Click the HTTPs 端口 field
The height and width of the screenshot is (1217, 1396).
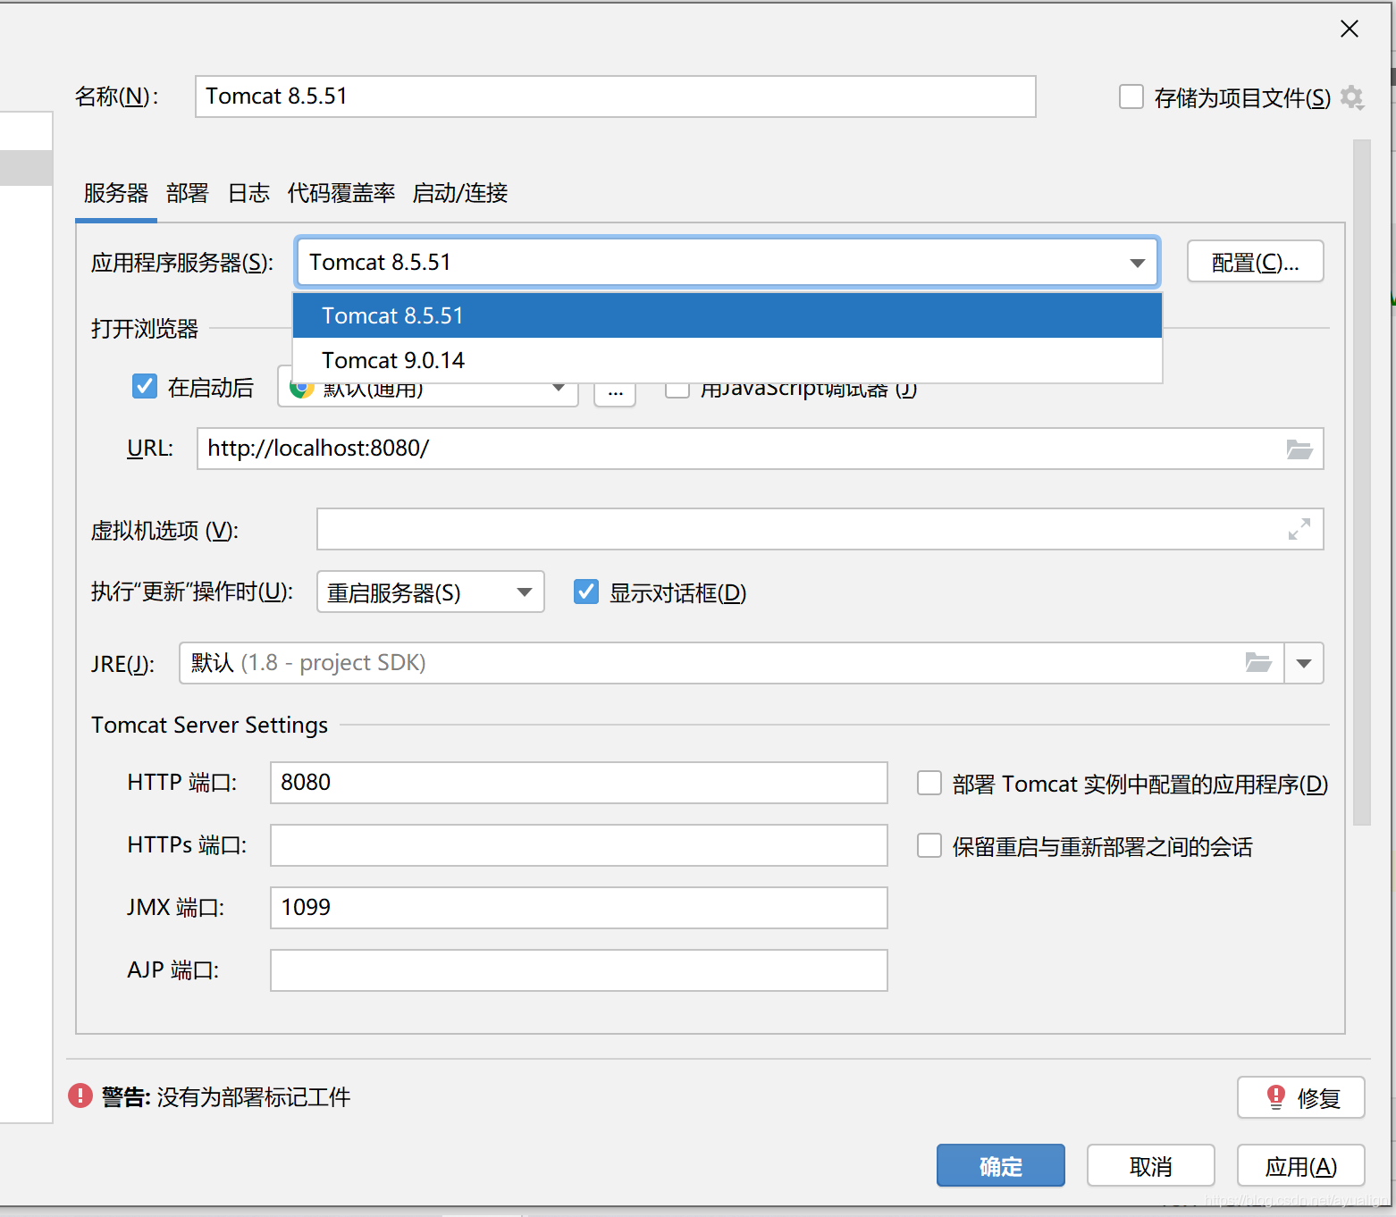pos(579,845)
